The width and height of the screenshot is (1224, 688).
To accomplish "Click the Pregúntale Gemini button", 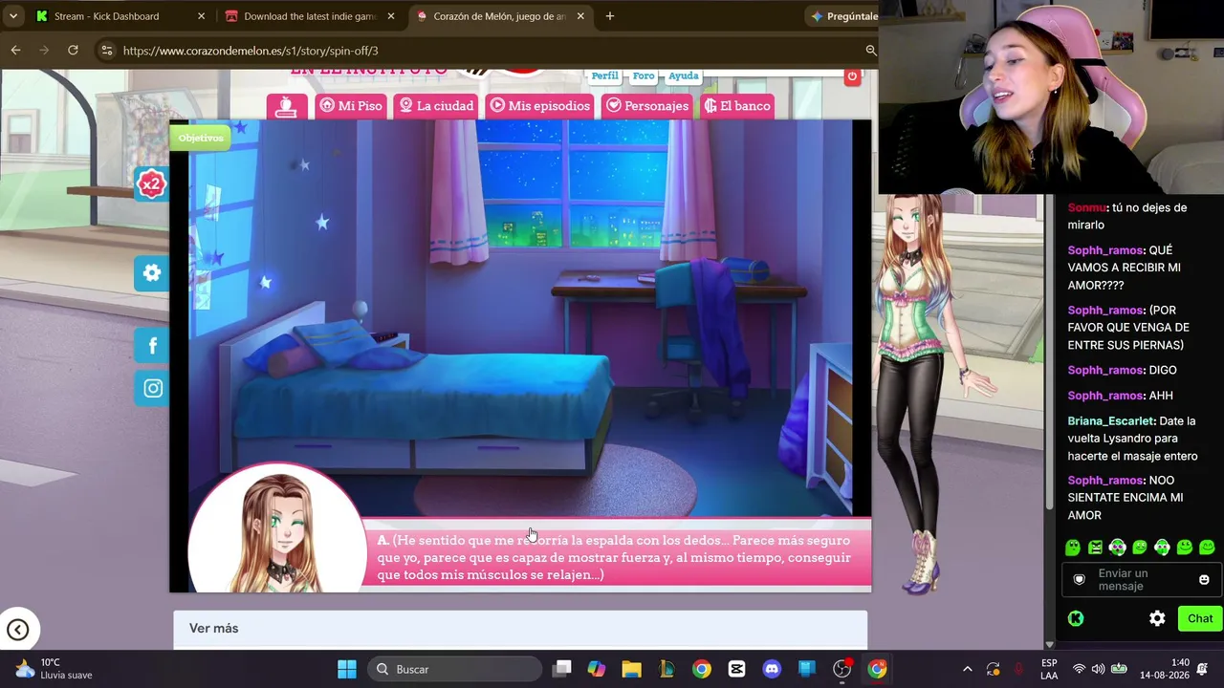I will [x=844, y=16].
